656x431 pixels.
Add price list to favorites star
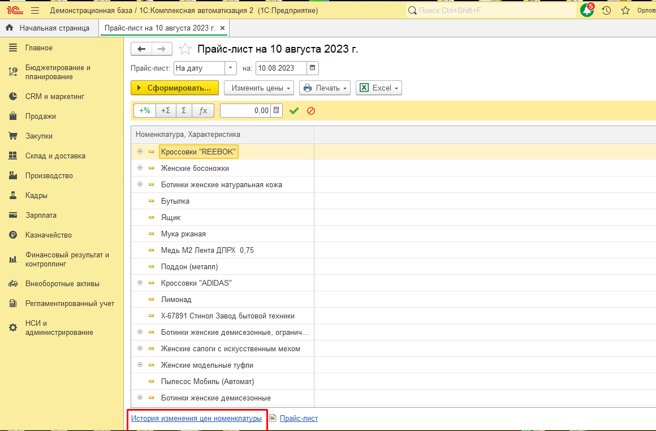[x=185, y=49]
